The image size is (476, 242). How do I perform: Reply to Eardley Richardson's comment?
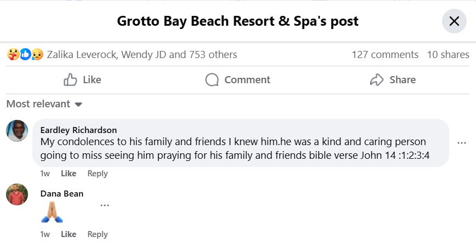[x=98, y=174]
